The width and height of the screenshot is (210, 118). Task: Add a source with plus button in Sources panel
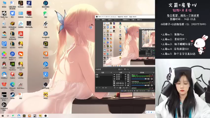tap(114, 88)
